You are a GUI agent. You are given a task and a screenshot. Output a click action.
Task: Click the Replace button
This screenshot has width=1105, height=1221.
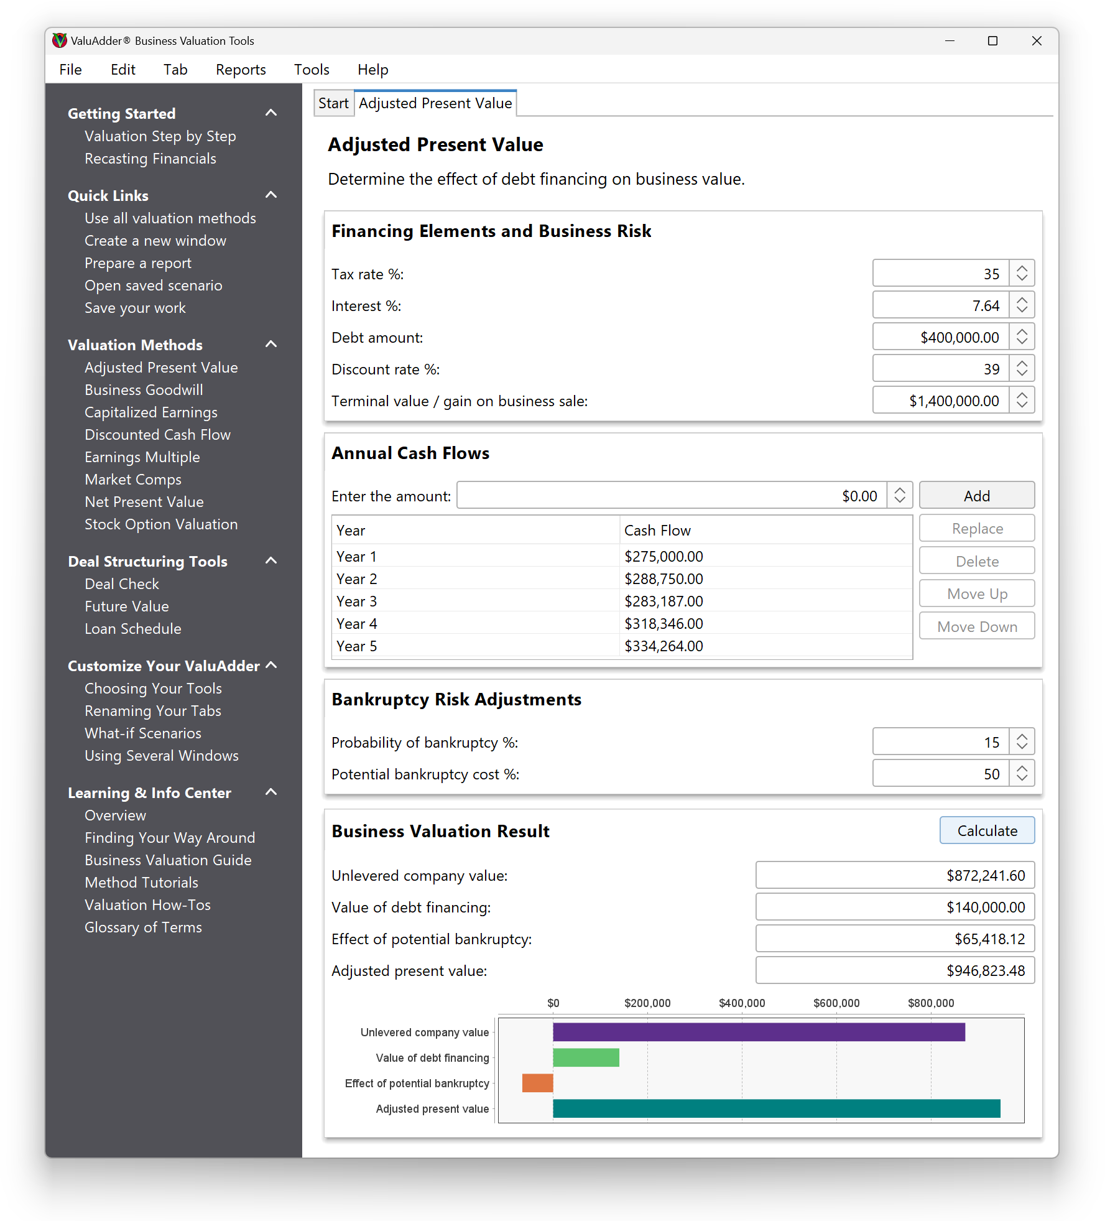pos(976,527)
